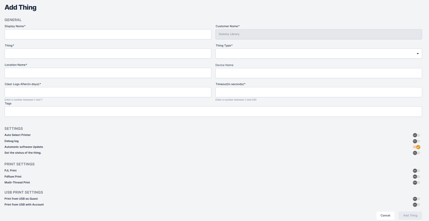The width and height of the screenshot is (429, 221).
Task: Click inside the Tags input box
Action: coord(213,112)
